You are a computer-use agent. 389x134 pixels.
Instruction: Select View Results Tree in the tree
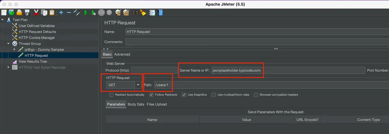[x=33, y=61]
